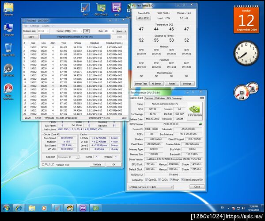Click the network tray icon
Screen dimensions: 265x221
coord(238,208)
